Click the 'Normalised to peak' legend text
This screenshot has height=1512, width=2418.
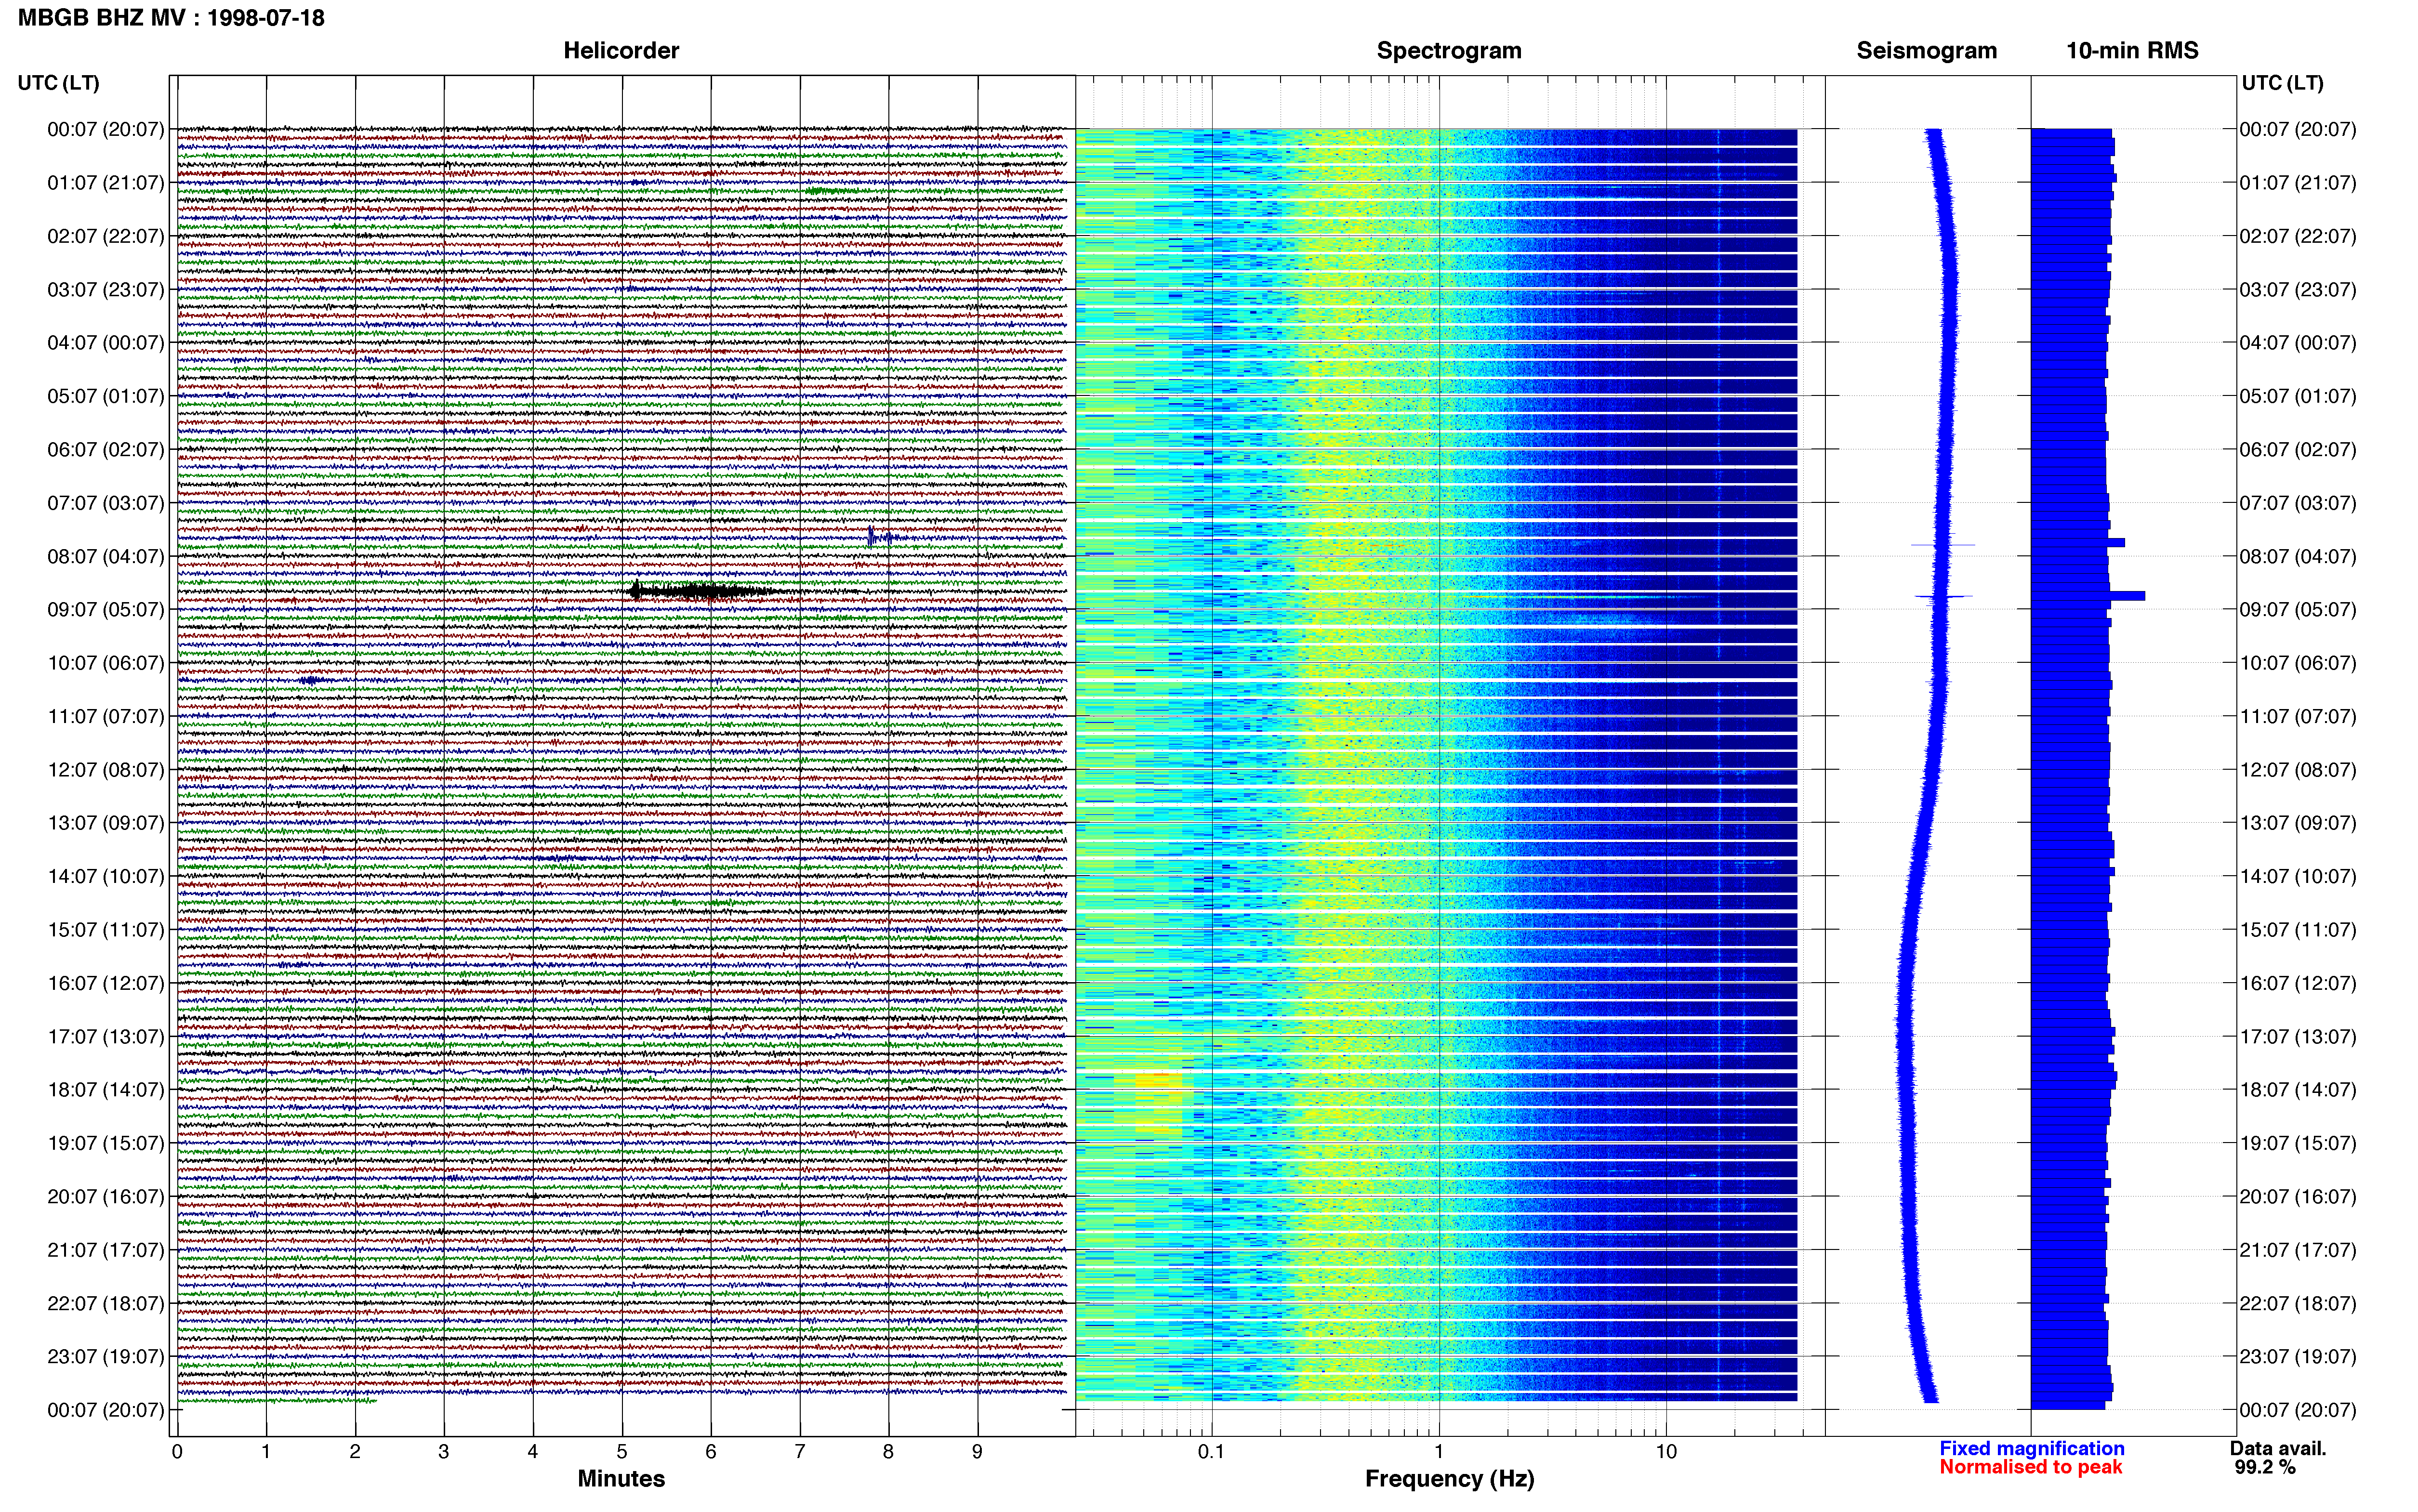coord(2030,1467)
